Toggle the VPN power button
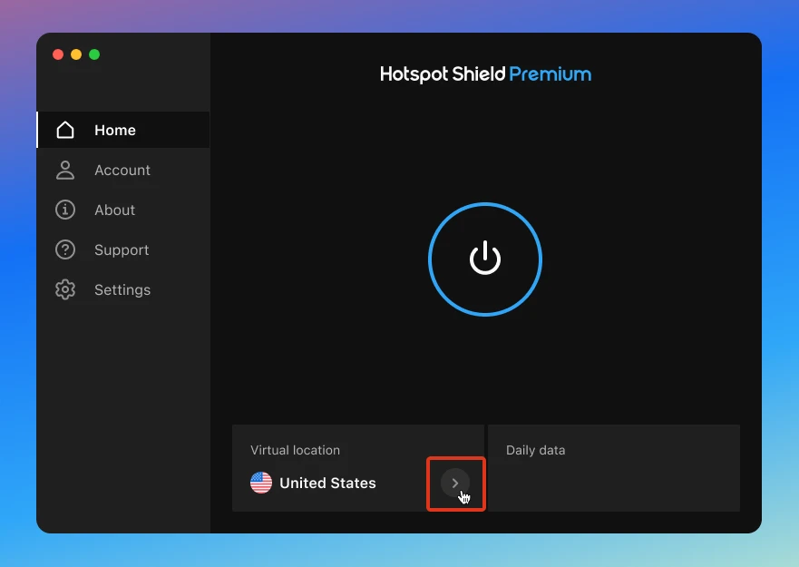 [x=485, y=259]
